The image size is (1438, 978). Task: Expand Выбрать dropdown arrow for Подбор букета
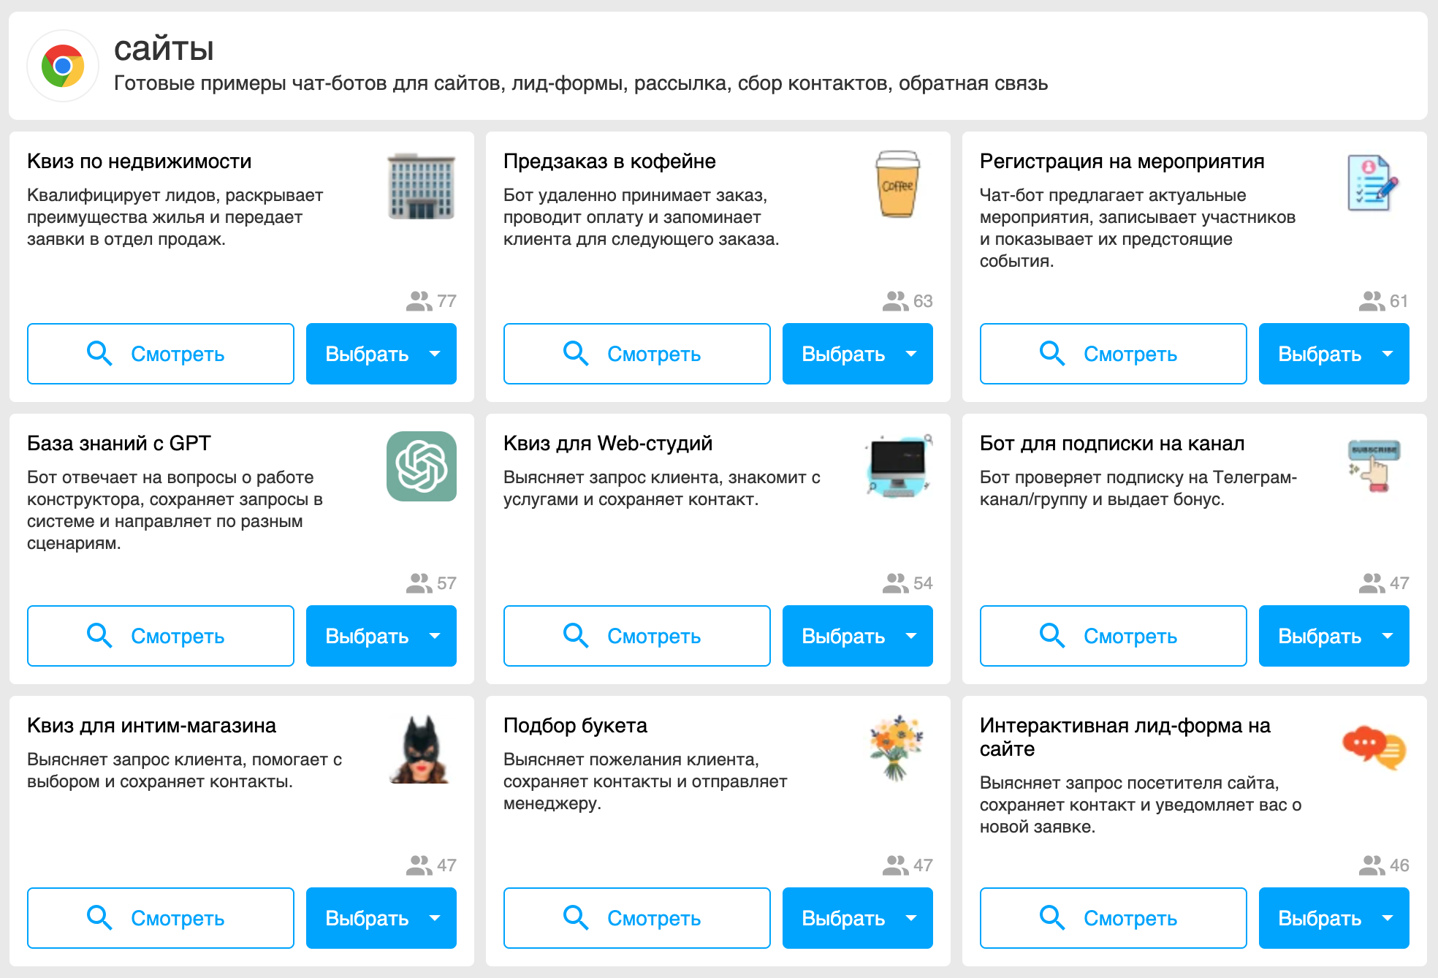click(x=911, y=918)
